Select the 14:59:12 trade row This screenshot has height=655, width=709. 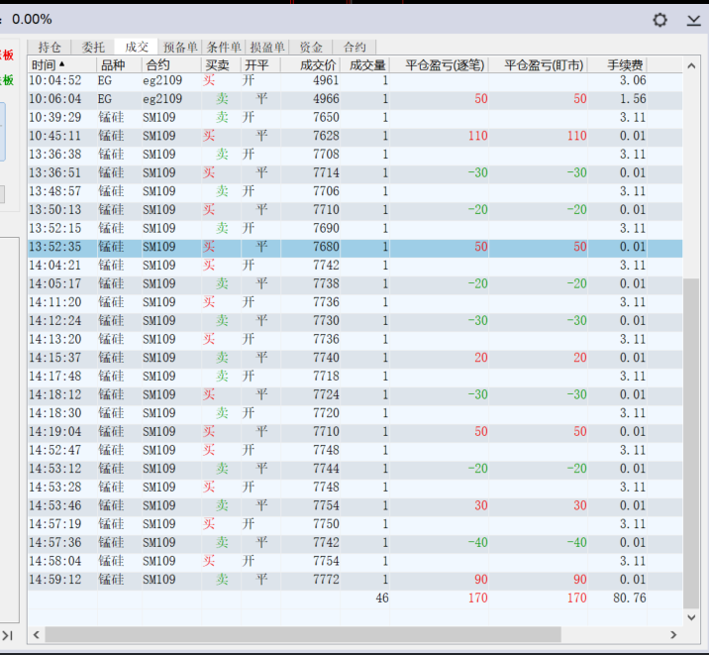point(354,580)
